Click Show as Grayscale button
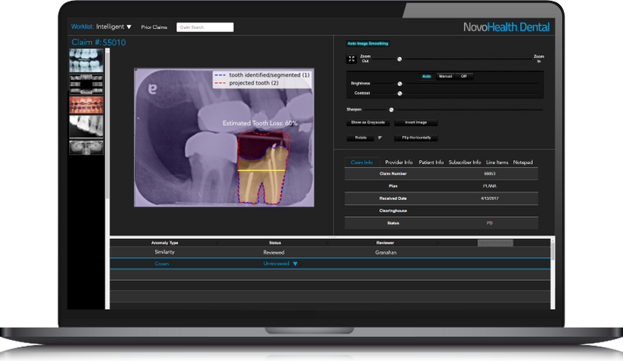This screenshot has width=623, height=361. 368,122
